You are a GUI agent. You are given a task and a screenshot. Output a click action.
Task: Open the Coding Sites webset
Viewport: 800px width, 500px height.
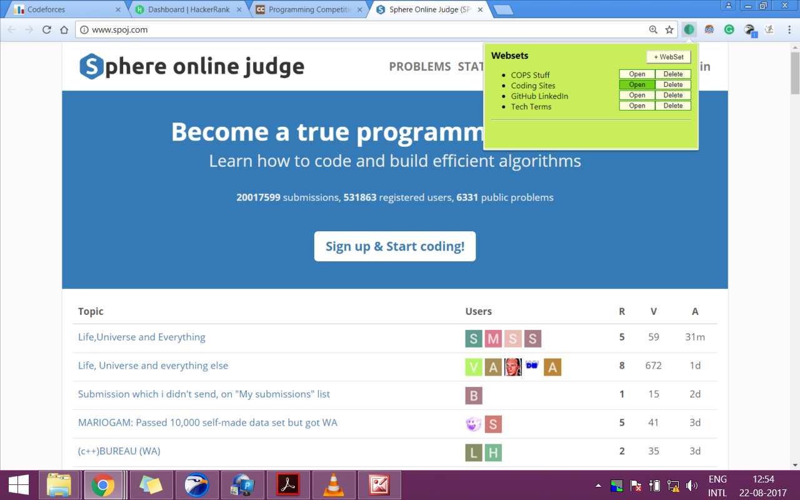(637, 85)
